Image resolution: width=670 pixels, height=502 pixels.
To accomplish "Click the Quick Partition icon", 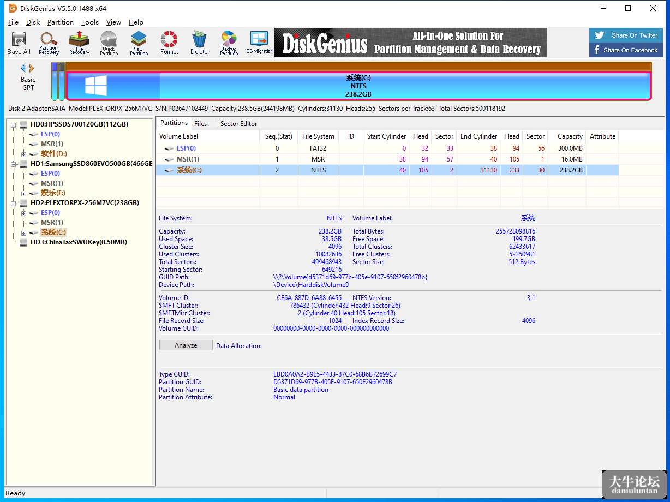I will click(x=109, y=43).
